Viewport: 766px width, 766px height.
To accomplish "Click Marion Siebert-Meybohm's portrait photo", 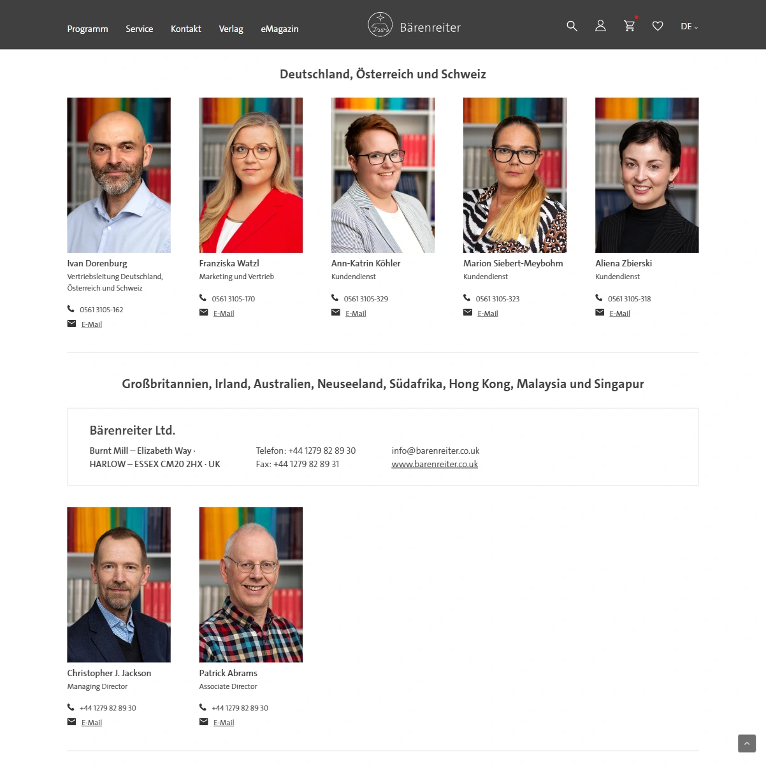I will [515, 175].
